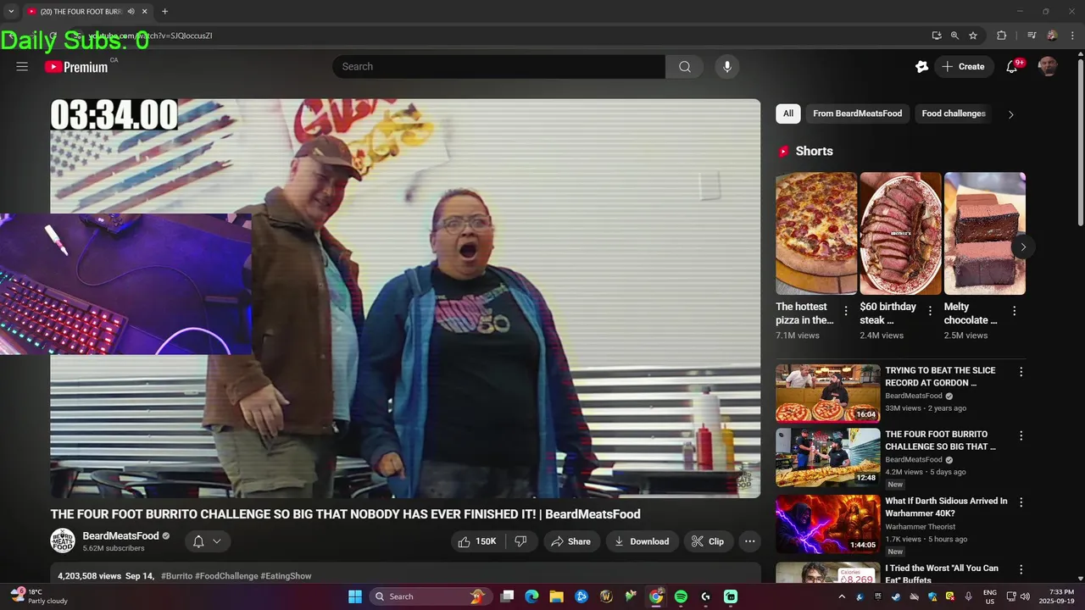Image resolution: width=1085 pixels, height=610 pixels.
Task: Click the magnifier search button
Action: click(x=685, y=67)
